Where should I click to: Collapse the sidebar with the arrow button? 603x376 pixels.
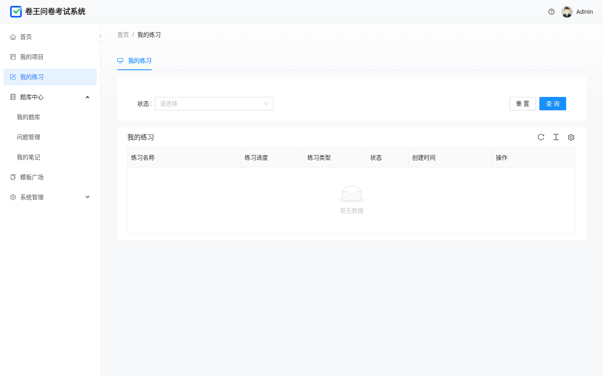coord(100,36)
